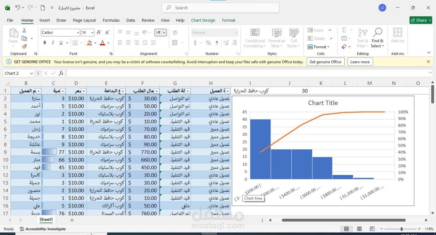Switch to Page Layout view icon
This screenshot has height=235, width=436.
pyautogui.click(x=359, y=229)
